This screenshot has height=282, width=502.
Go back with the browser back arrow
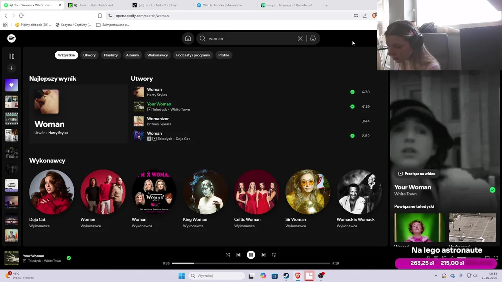(5, 16)
